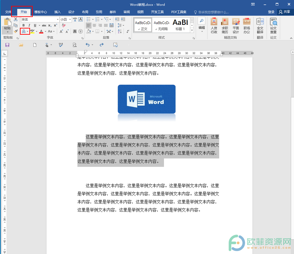Click the sort A-Z icon
This screenshot has height=254, width=294.
tap(120, 31)
